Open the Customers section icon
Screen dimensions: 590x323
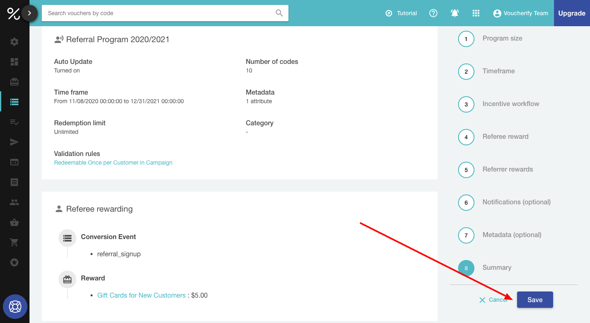(14, 202)
